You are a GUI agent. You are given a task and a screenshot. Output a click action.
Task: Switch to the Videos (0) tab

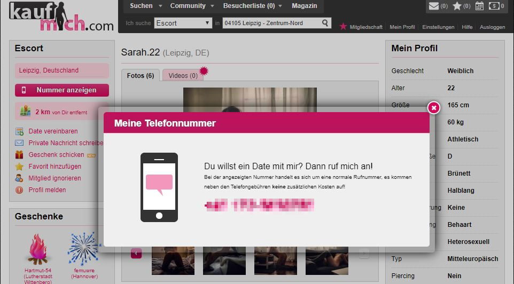pos(183,76)
